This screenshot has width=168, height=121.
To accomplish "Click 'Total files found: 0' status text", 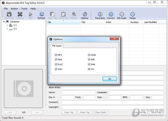I will tap(13, 118).
